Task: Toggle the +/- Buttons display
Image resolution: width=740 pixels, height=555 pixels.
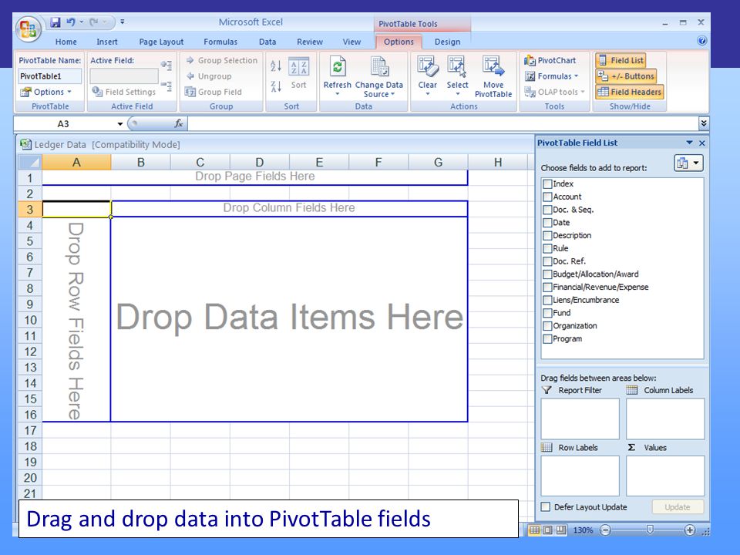Action: 626,76
